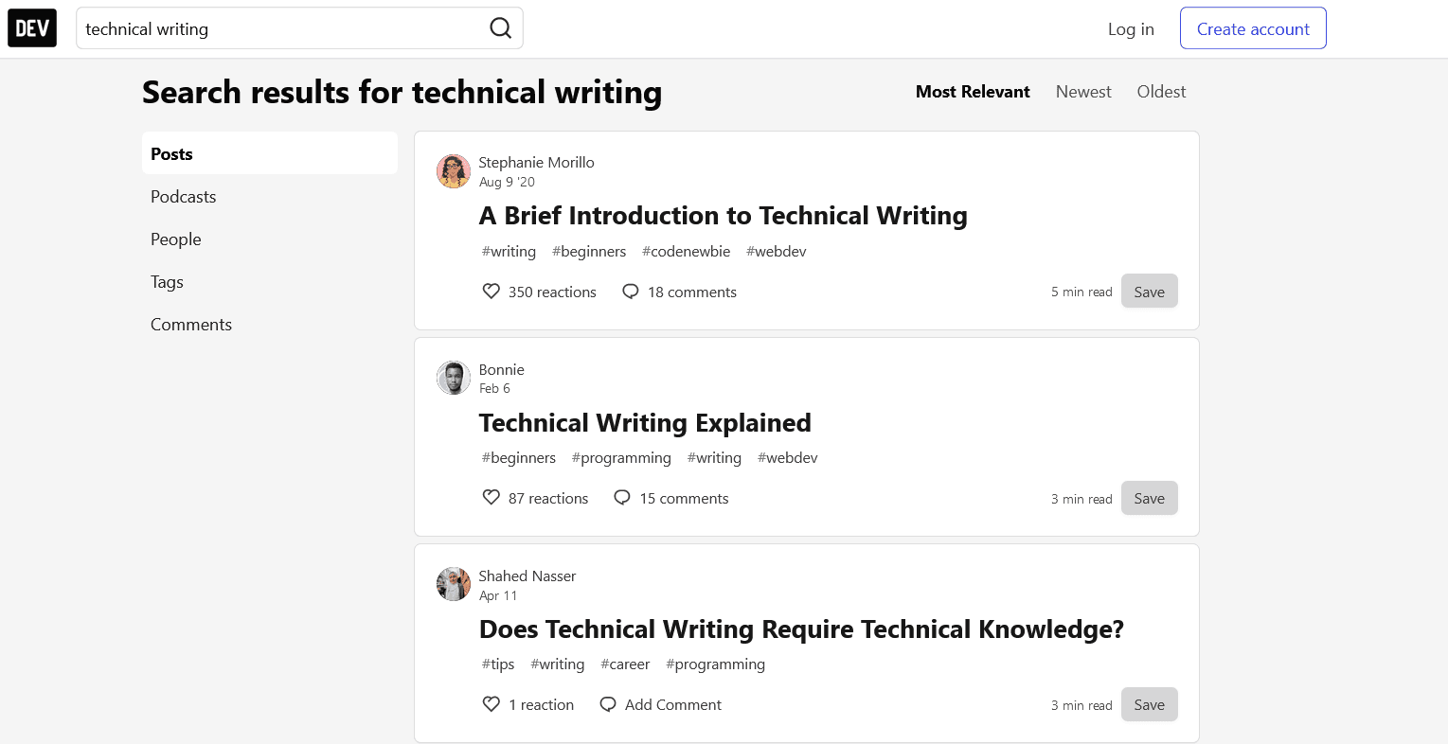The width and height of the screenshot is (1448, 744).
Task: Filter search results by Podcasts
Action: click(184, 197)
